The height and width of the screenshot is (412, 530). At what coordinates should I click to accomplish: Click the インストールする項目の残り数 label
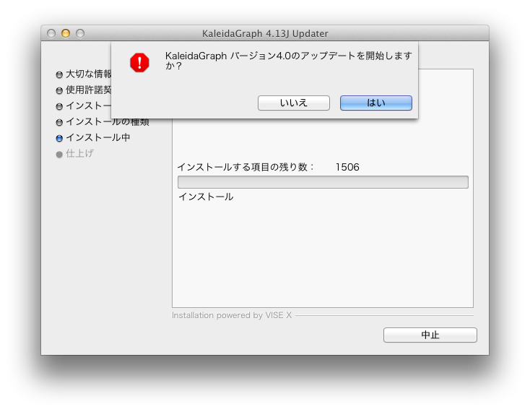pos(246,167)
